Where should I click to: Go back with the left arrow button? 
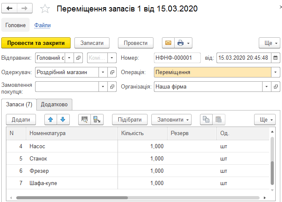point(9,8)
